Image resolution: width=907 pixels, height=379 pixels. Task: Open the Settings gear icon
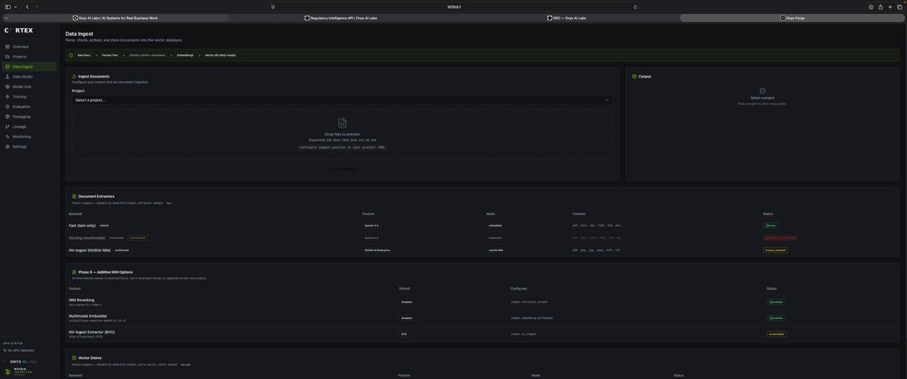click(x=7, y=146)
